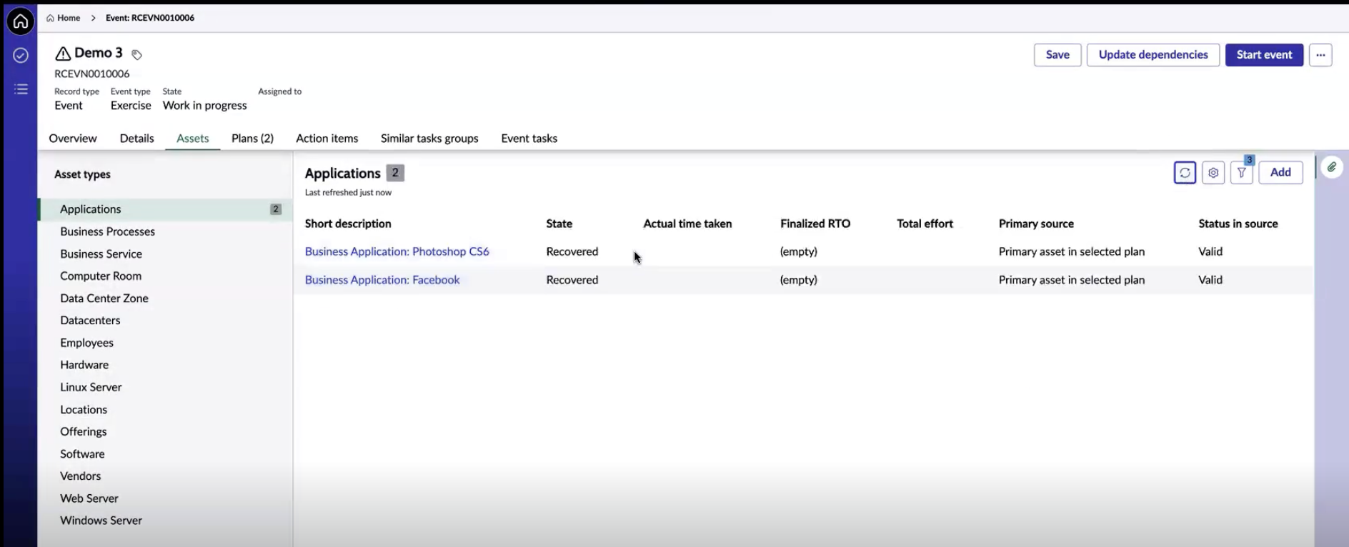The height and width of the screenshot is (547, 1349).
Task: Open the attachments paperclip icon
Action: pos(1332,167)
